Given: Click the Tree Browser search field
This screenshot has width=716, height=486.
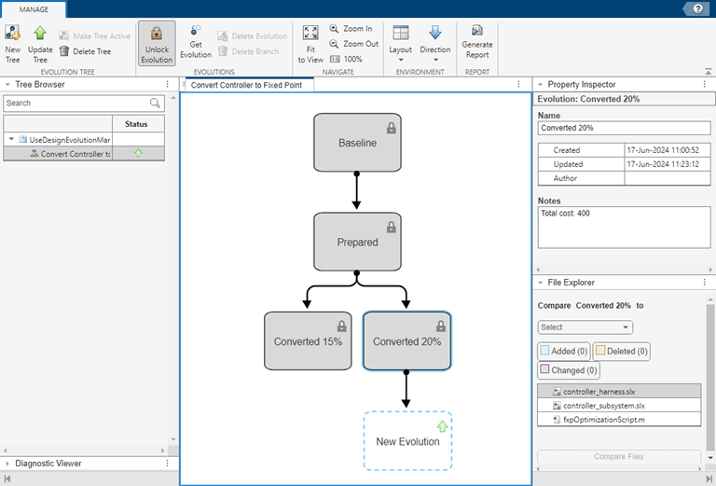Looking at the screenshot, I should 76,103.
